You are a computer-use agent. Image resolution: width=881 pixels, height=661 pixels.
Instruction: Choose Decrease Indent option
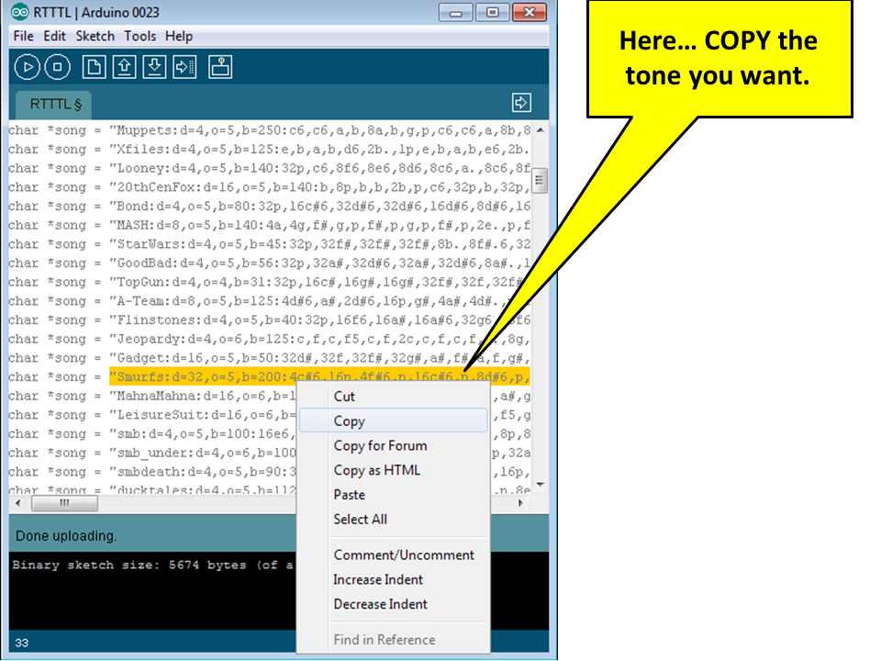(x=393, y=604)
